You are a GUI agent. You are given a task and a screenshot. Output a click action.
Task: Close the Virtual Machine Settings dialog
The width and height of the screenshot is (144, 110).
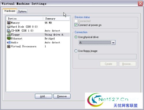[140, 4]
